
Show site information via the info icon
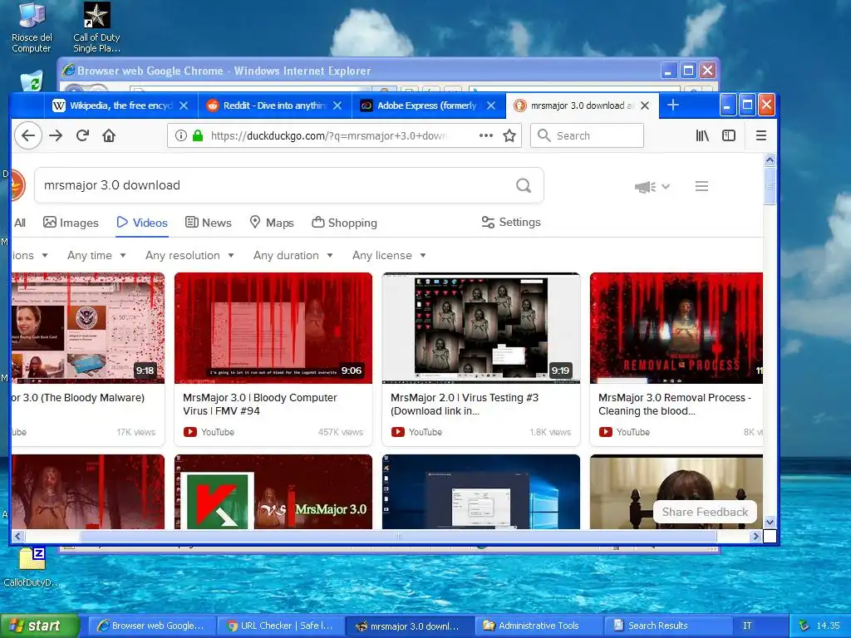[180, 135]
